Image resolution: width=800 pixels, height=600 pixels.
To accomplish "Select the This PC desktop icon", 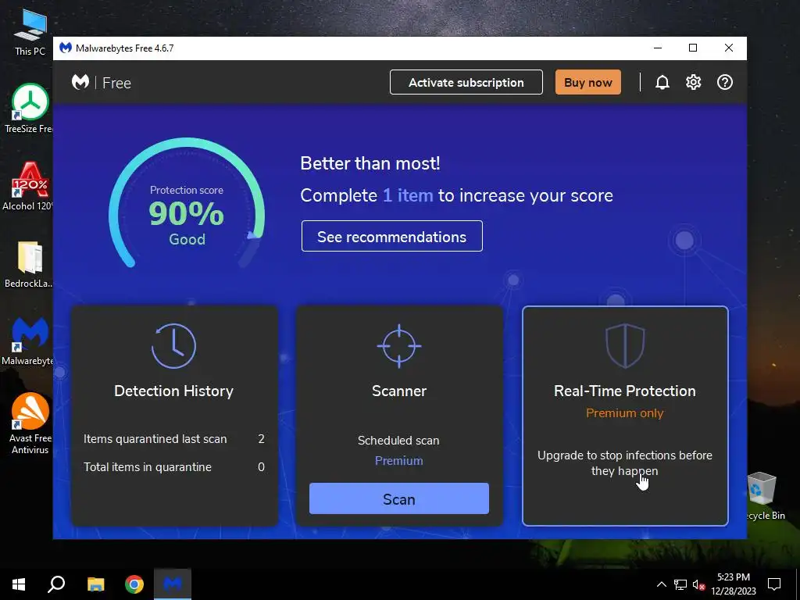I will [x=30, y=33].
